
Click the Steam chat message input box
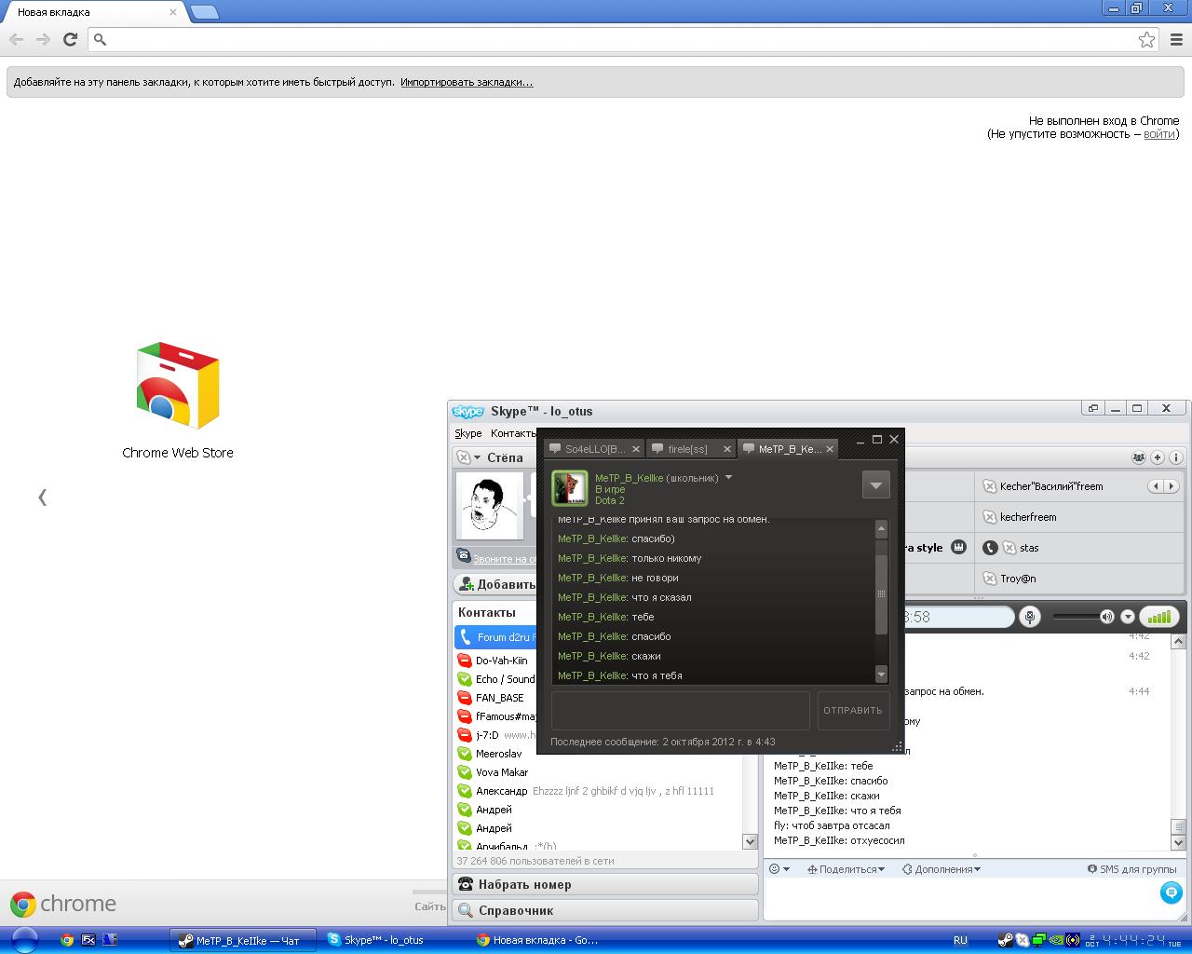point(681,710)
